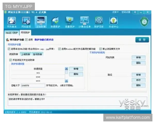Viewport: 155px width, 124px height.
Task: Click the 资源类型 column header
Action: pos(38,69)
